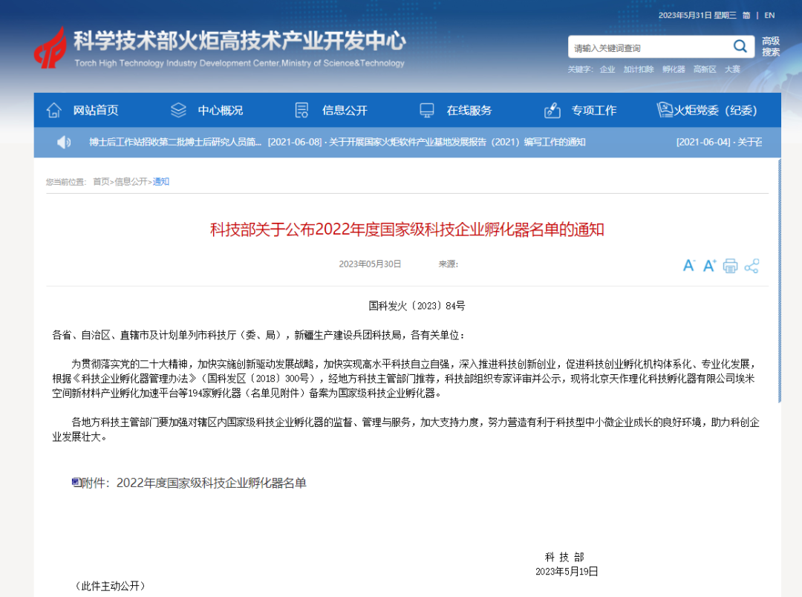Image resolution: width=802 pixels, height=597 pixels.
Task: Click the magnifier icon to search
Action: (740, 46)
